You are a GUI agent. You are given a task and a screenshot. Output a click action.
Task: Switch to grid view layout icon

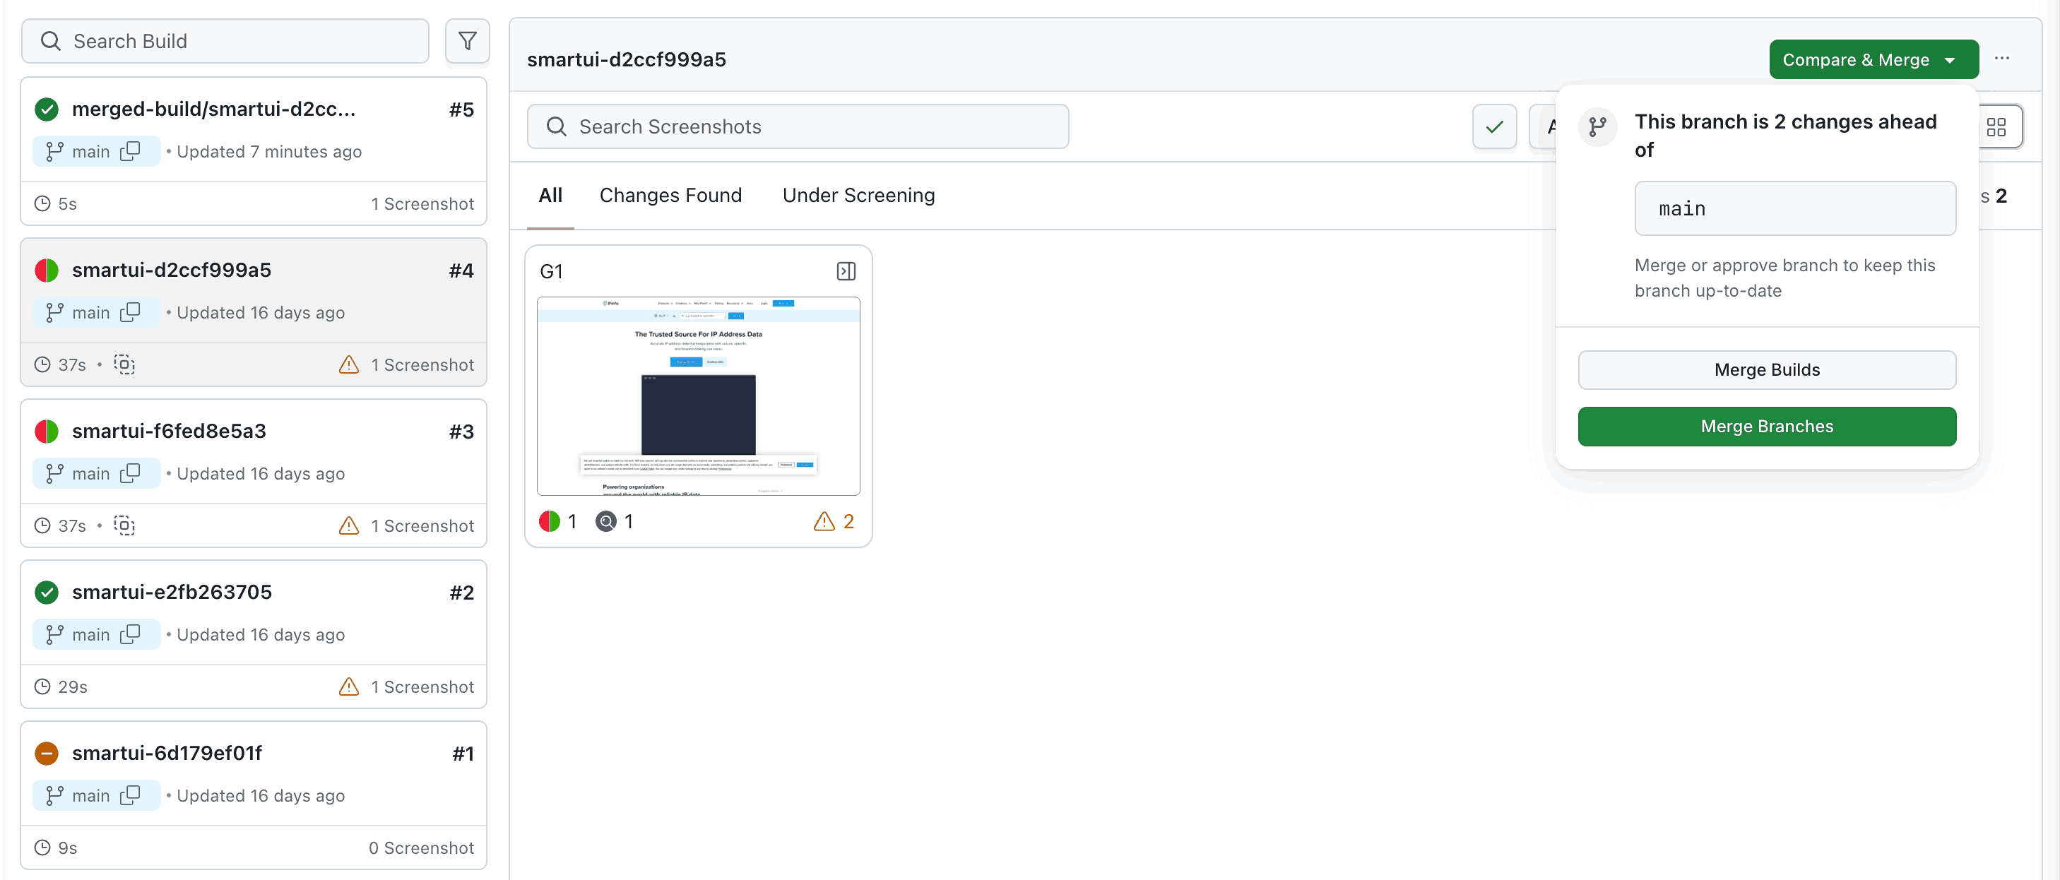click(x=1996, y=126)
